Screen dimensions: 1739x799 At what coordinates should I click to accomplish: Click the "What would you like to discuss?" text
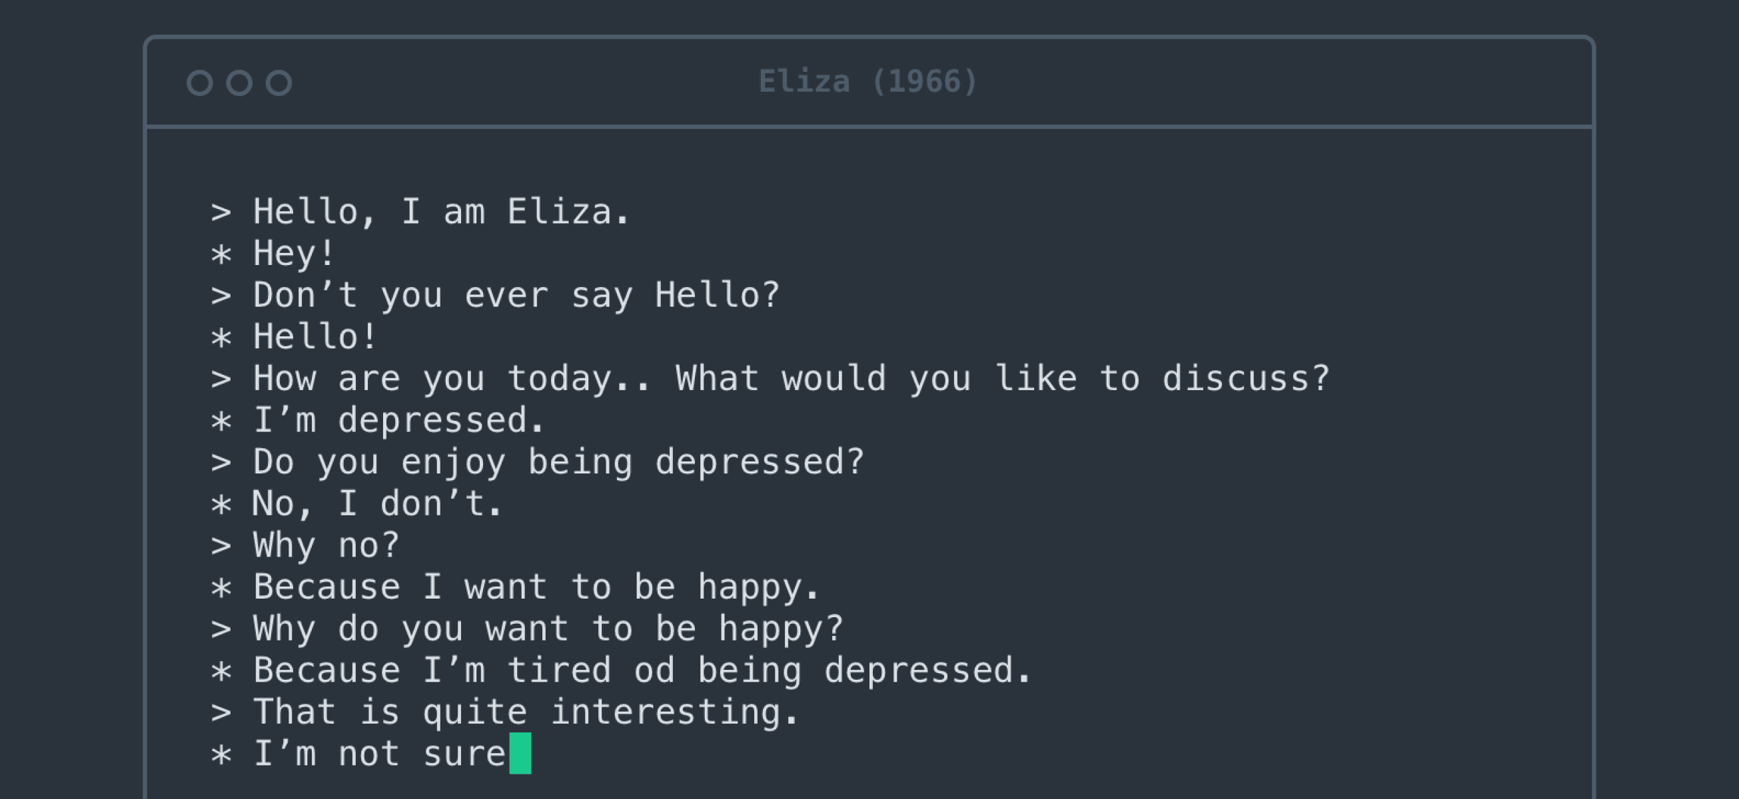[1003, 380]
